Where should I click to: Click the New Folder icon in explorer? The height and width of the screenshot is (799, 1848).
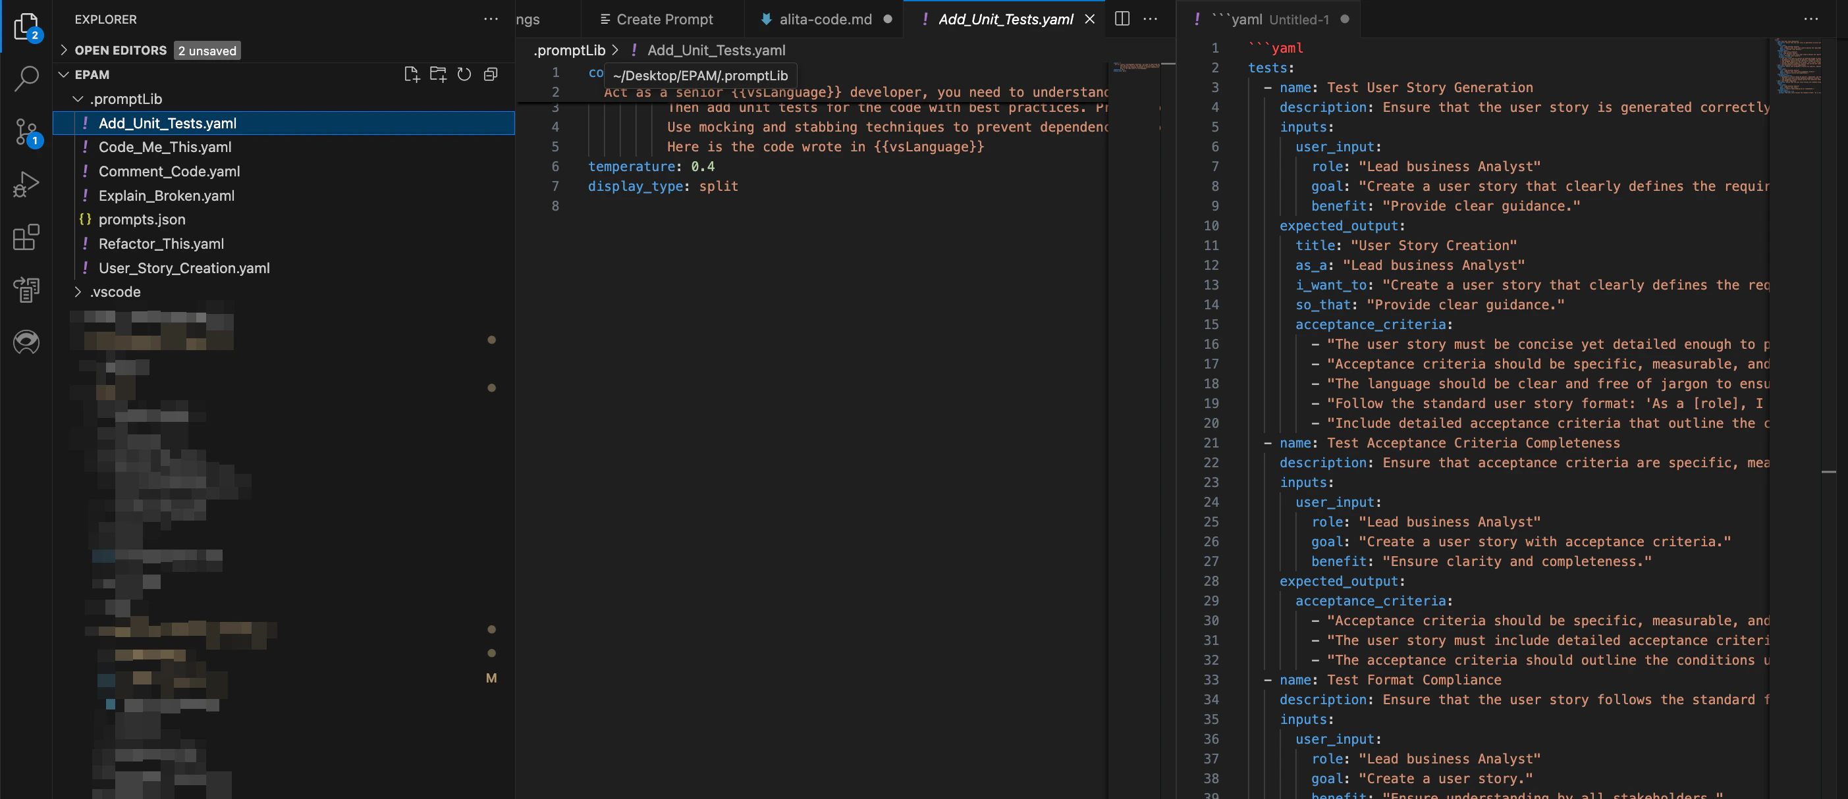tap(437, 74)
